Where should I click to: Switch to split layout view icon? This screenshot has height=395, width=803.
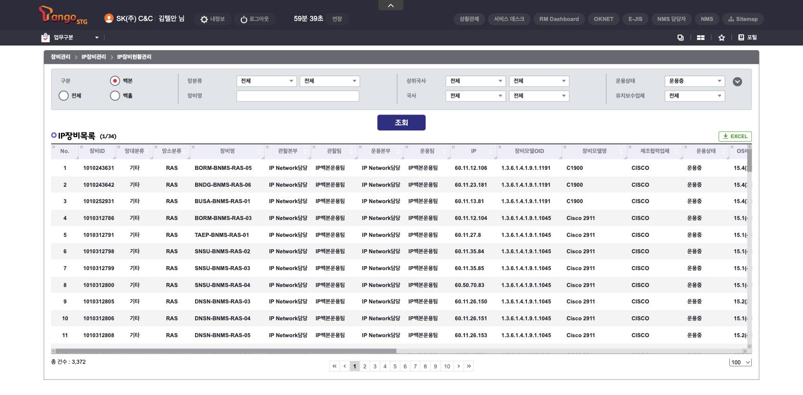click(701, 37)
